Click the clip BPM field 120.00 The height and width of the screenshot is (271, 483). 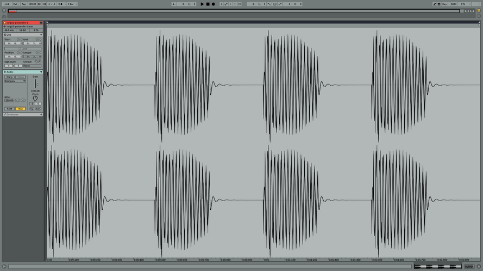pyautogui.click(x=9, y=100)
